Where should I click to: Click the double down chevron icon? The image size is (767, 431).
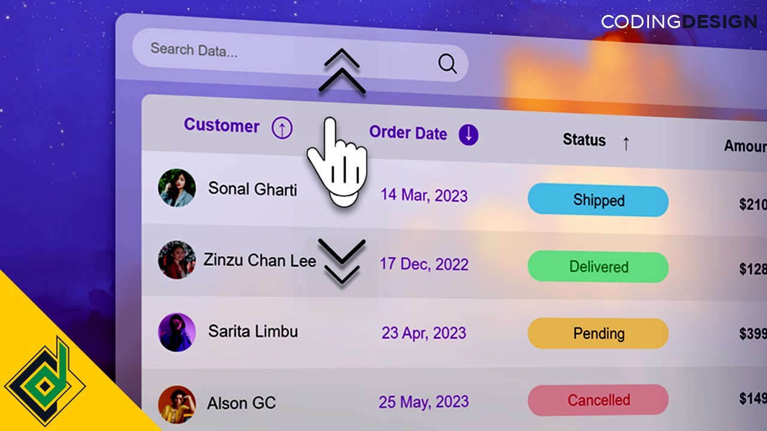(x=342, y=261)
